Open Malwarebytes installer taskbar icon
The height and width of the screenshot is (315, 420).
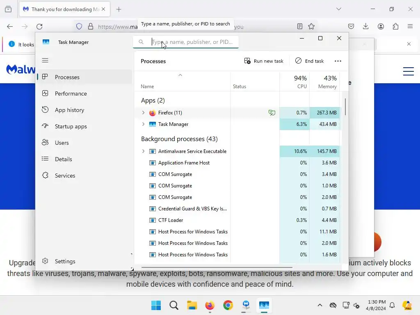246,305
